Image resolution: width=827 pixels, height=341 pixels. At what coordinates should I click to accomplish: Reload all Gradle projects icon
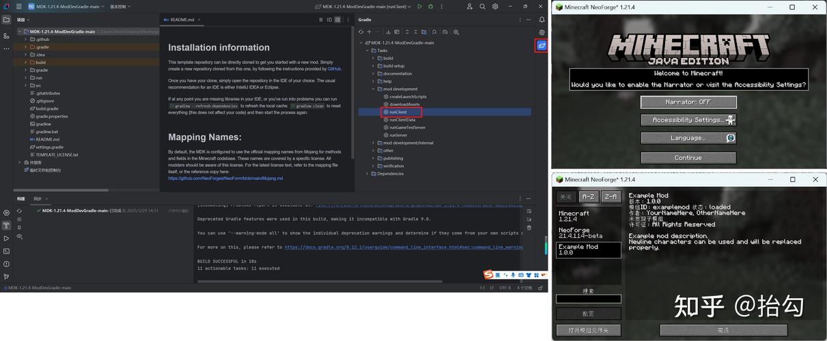coord(361,32)
